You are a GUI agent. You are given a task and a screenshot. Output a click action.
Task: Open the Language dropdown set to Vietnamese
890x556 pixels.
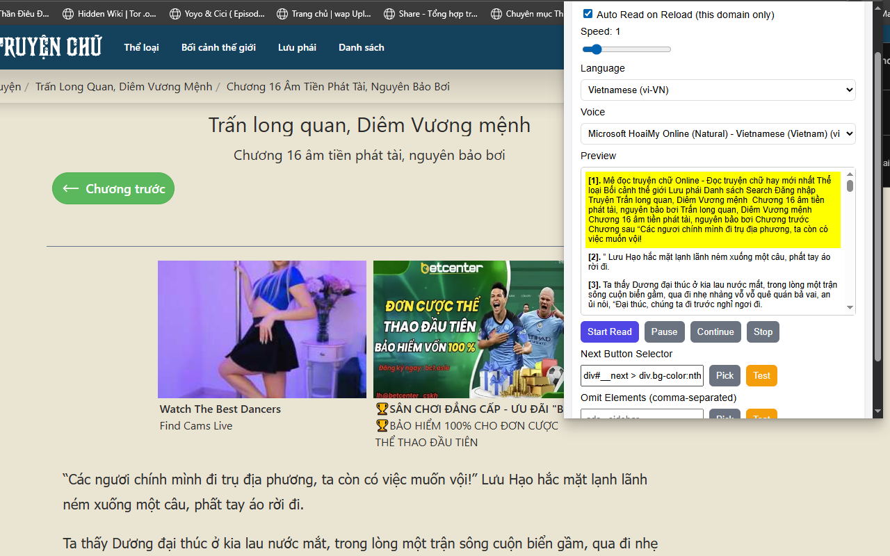point(718,90)
